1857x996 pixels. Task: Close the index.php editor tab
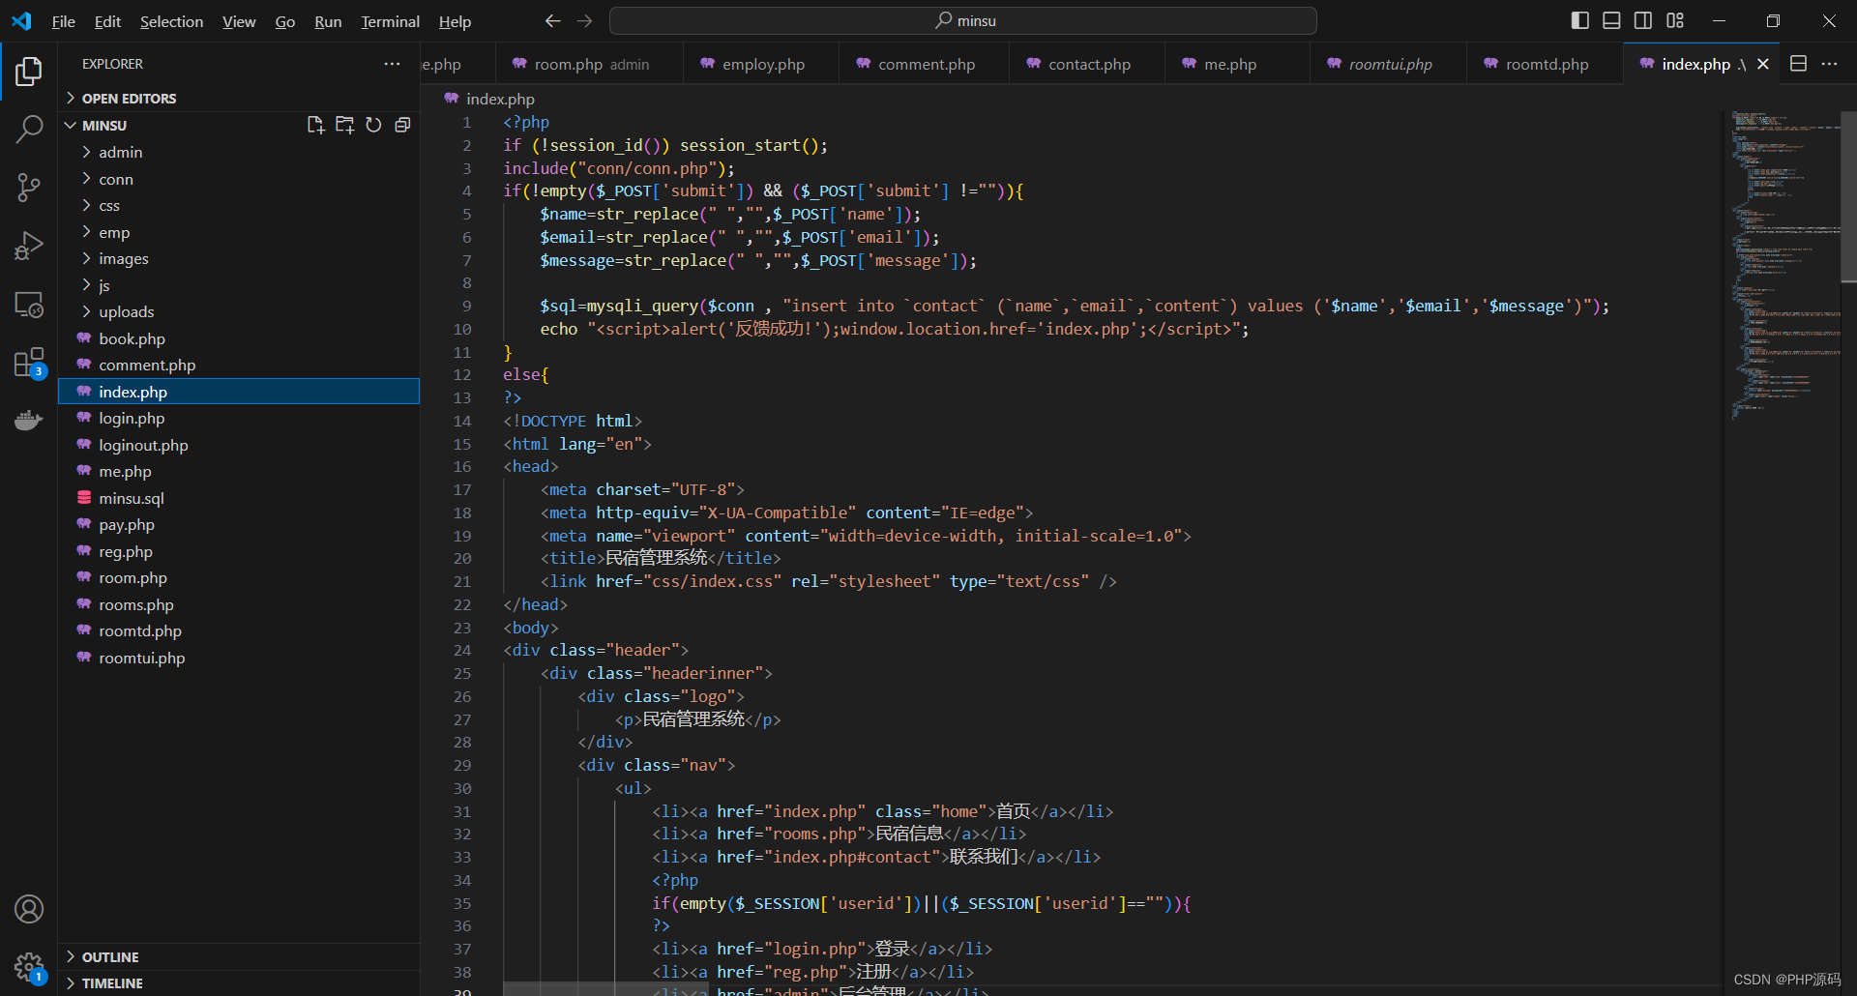click(1763, 64)
